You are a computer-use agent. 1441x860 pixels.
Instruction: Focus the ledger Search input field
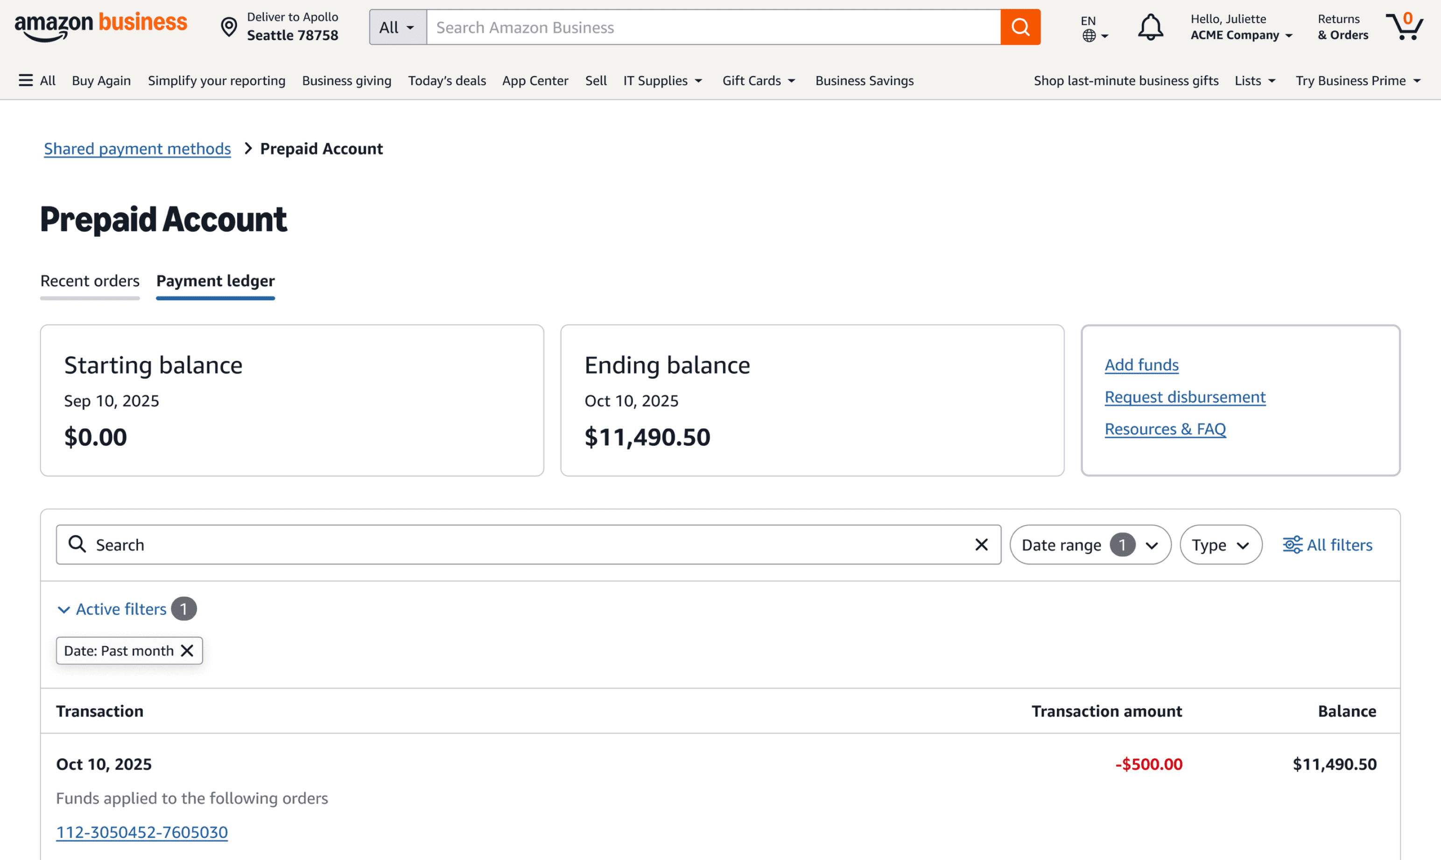[521, 545]
